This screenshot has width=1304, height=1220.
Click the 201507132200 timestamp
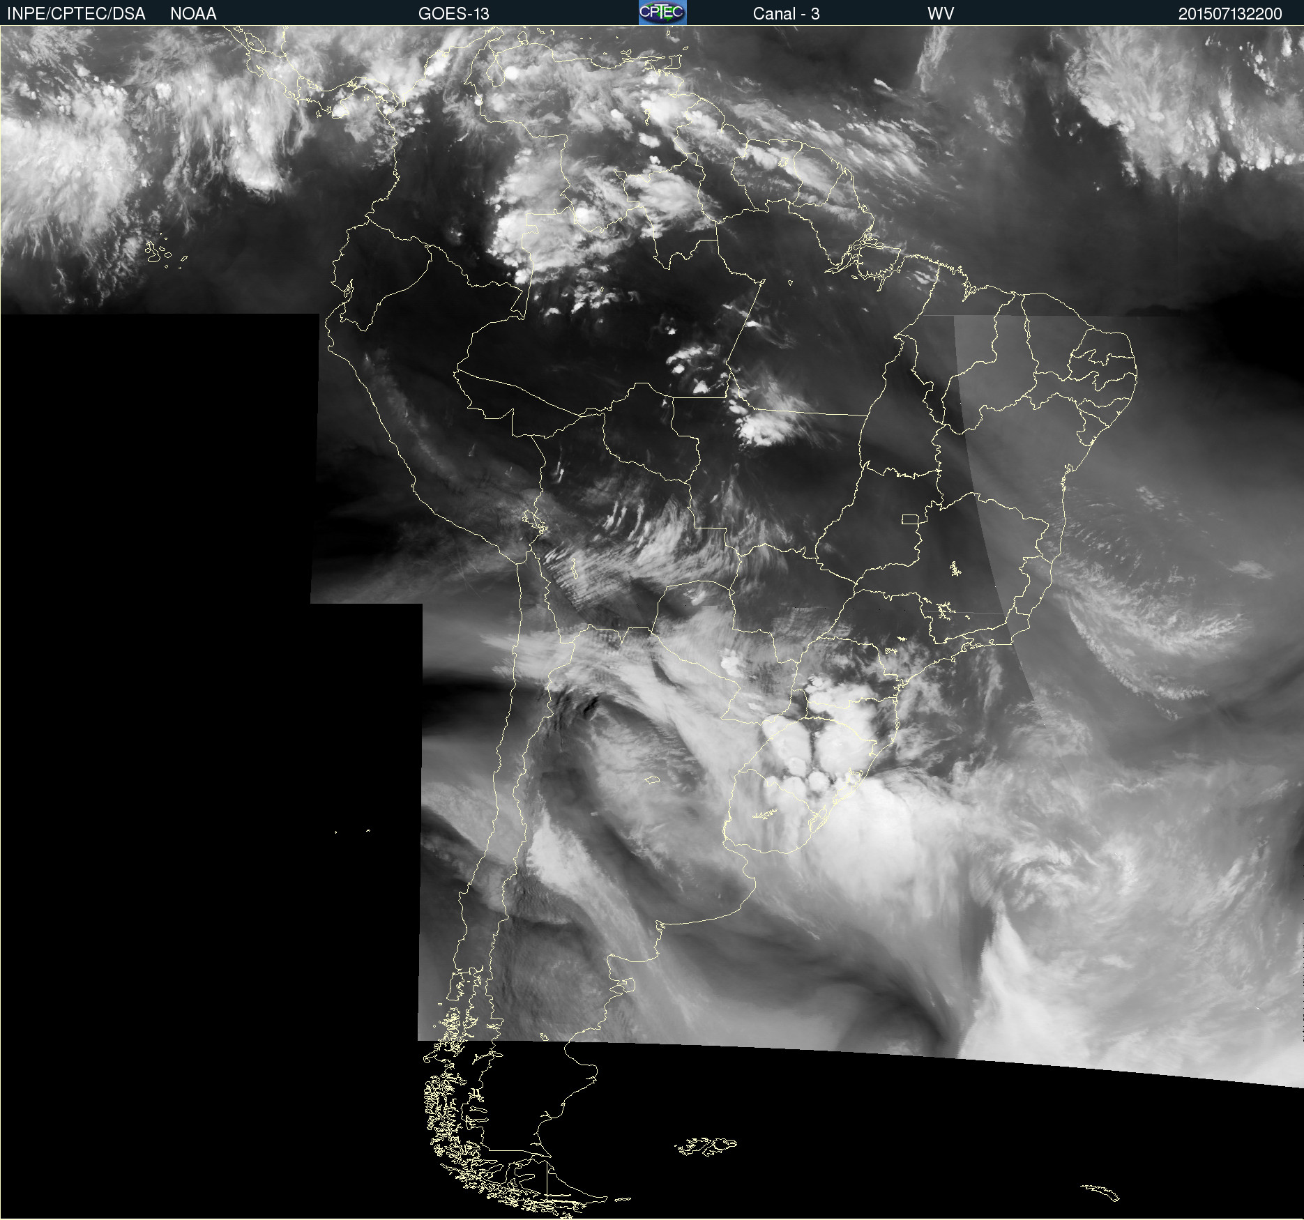tap(1230, 14)
